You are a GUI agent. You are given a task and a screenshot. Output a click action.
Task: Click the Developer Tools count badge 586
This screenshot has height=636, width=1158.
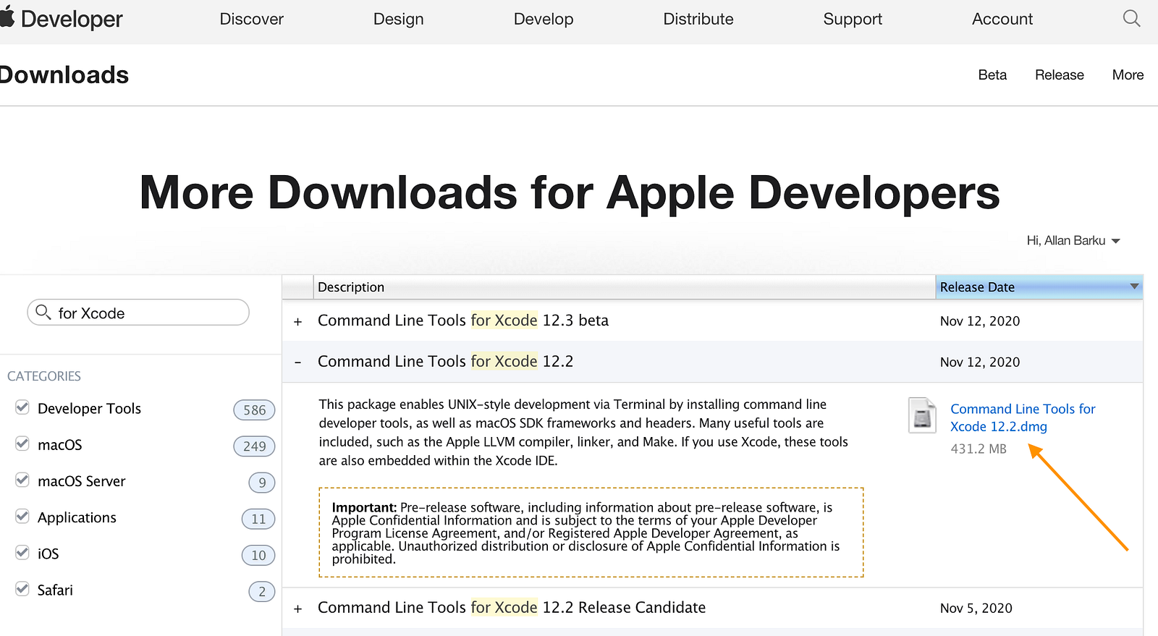[x=254, y=410]
